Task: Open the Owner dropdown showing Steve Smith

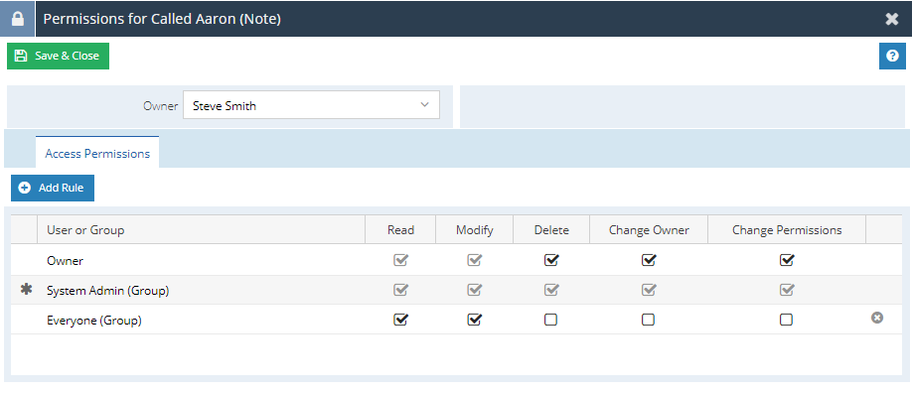Action: point(311,104)
